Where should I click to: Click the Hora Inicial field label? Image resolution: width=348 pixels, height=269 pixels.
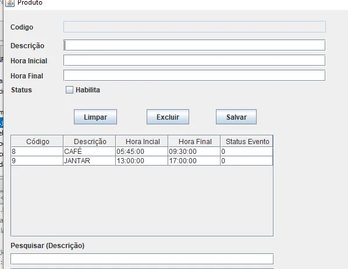click(x=29, y=60)
